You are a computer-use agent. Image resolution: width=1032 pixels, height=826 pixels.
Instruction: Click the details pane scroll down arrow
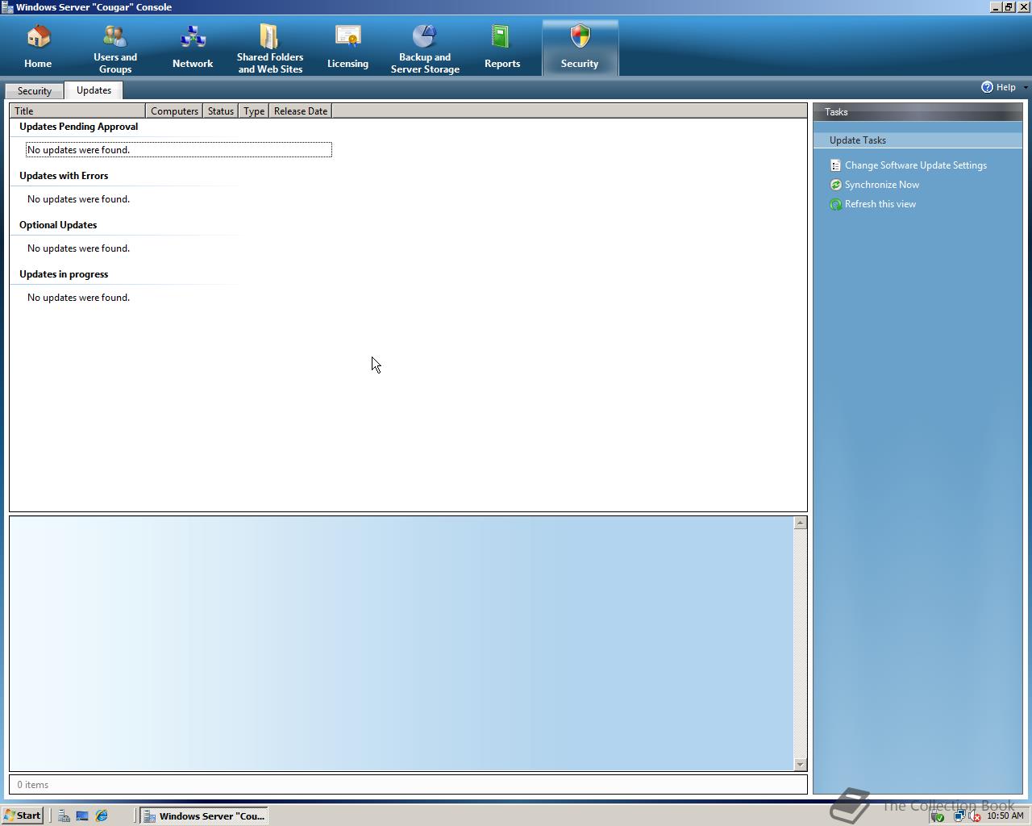(x=800, y=764)
